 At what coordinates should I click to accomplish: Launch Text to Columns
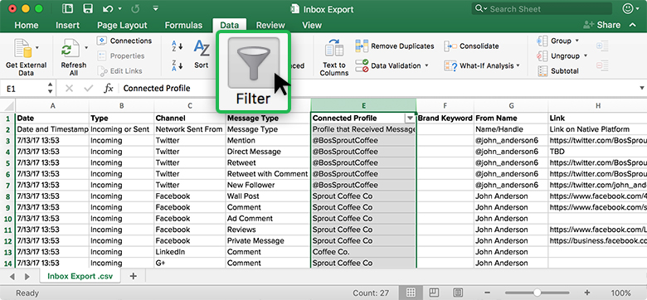point(333,57)
